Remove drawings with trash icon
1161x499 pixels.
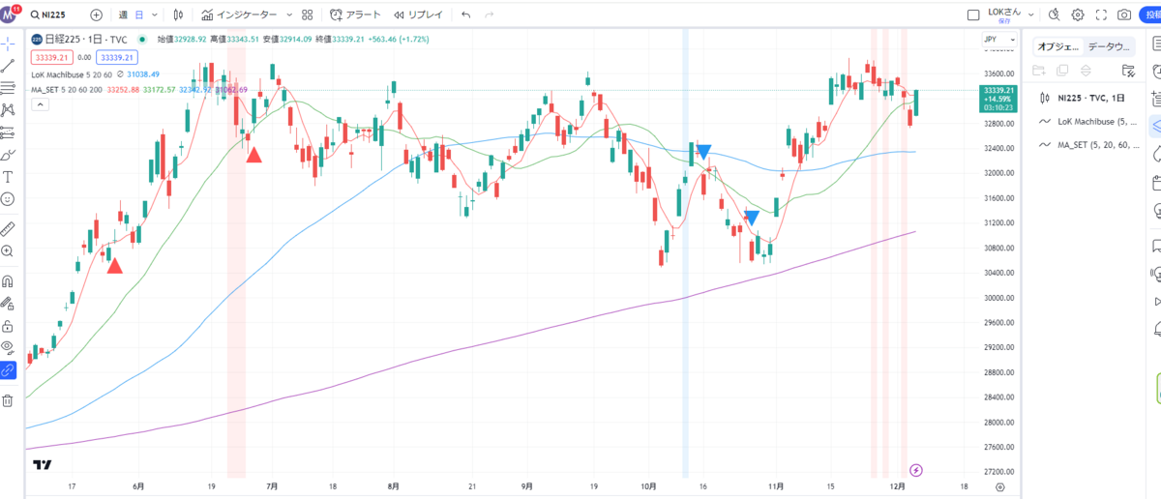[x=8, y=400]
